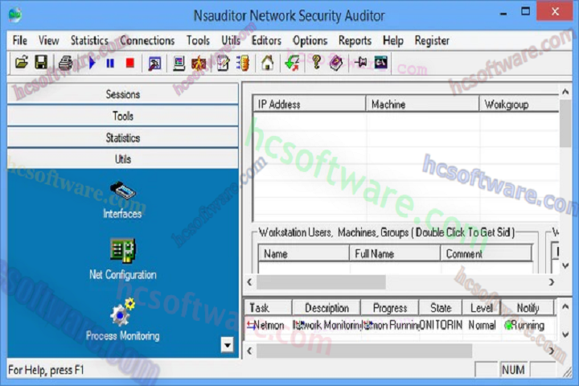Click the Progress column header
Screen dimensions: 579x386
[x=389, y=307]
